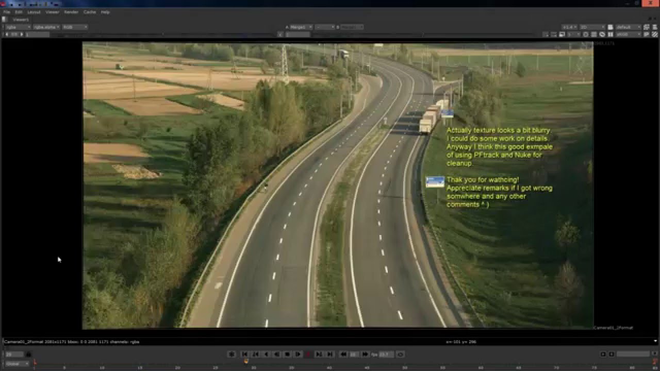Click the first icon right of timeline controls
Screen dimensions: 660x371
[603, 354]
